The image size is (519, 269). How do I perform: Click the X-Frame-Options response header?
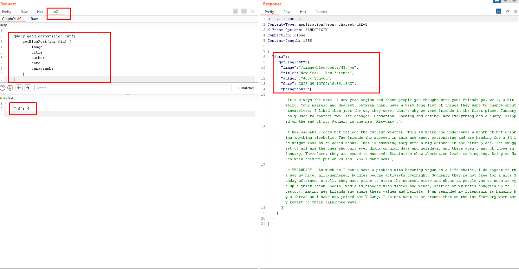pos(298,30)
